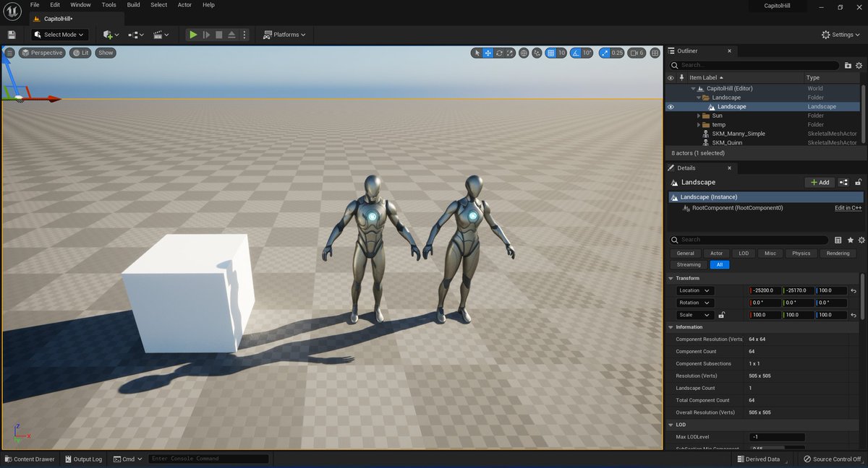The image size is (868, 468).
Task: Click the green Play button
Action: 193,35
